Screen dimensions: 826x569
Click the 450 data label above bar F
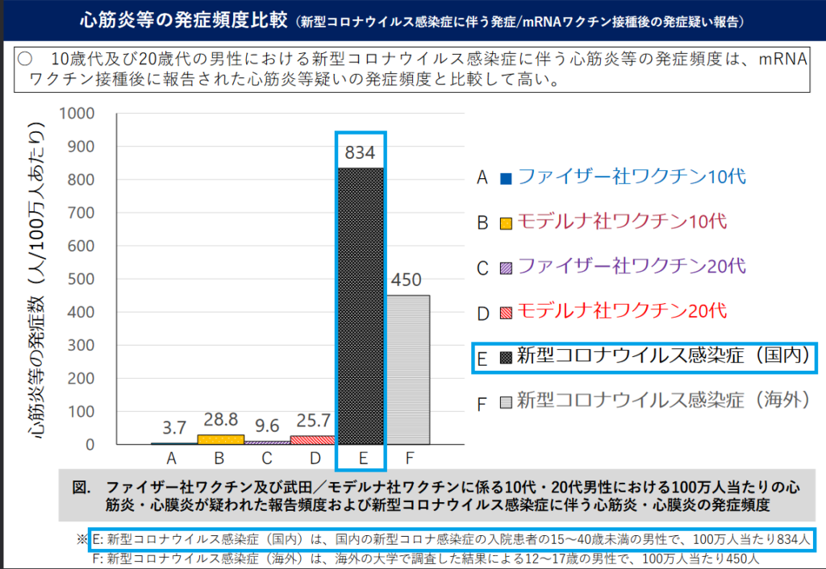[407, 280]
